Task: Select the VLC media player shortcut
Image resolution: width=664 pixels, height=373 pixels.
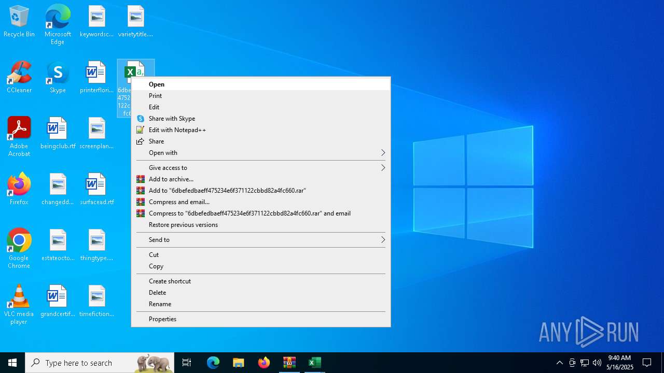Action: [x=19, y=305]
